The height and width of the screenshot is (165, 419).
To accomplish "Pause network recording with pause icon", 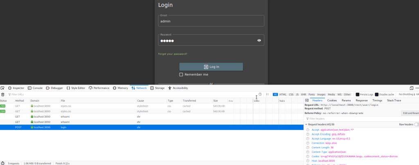I will [268, 94].
